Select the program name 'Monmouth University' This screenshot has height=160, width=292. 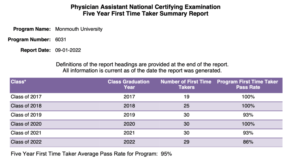pos(79,29)
